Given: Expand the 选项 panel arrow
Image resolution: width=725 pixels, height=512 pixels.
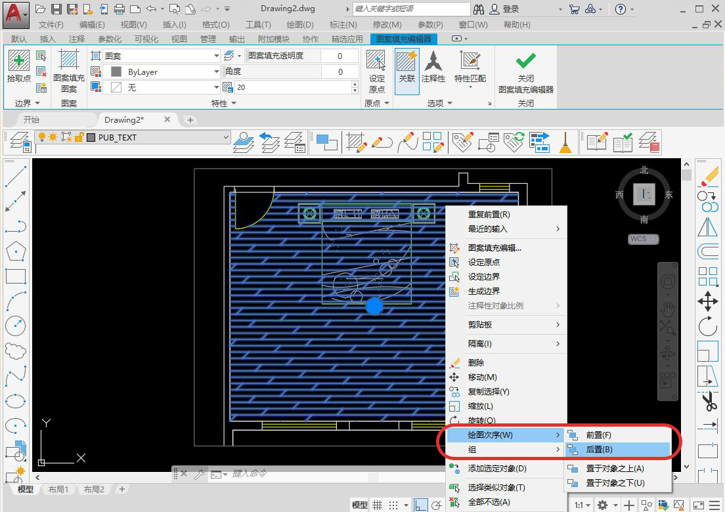Looking at the screenshot, I should point(449,103).
